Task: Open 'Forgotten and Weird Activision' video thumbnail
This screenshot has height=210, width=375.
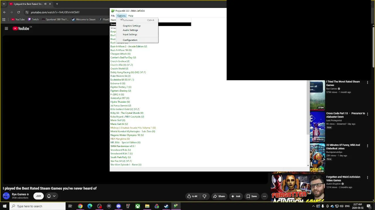Action: 298,188
